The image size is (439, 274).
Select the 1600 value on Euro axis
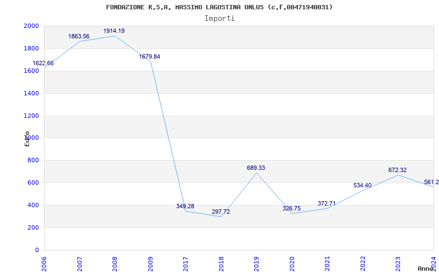coord(31,71)
